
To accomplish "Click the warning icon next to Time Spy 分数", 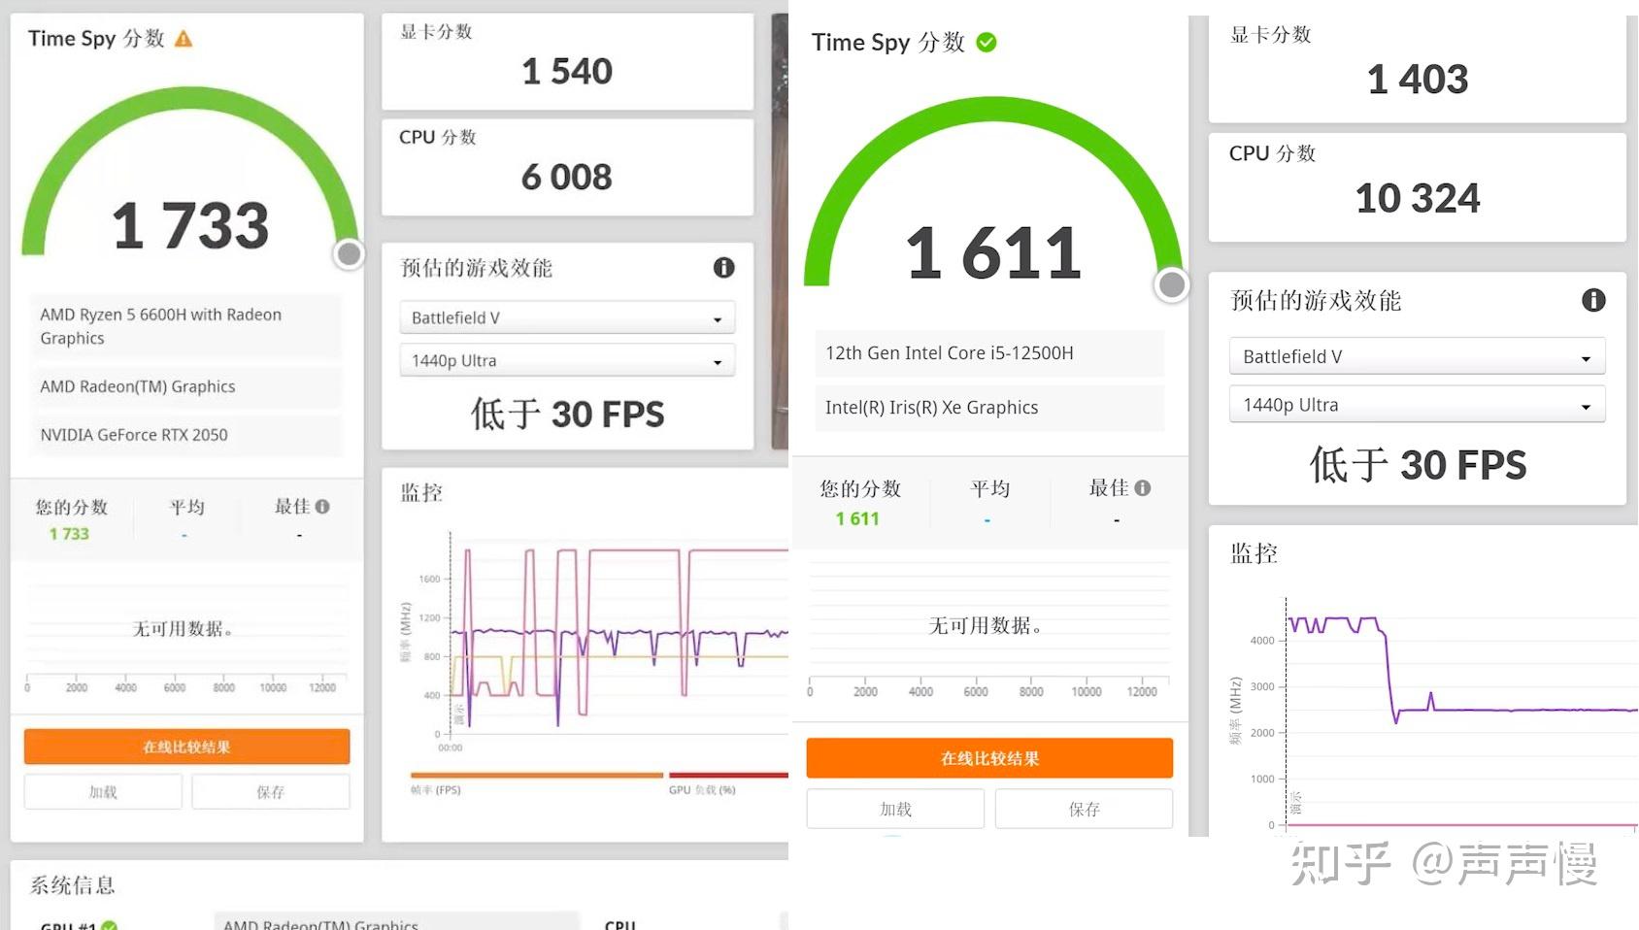I will pos(183,39).
